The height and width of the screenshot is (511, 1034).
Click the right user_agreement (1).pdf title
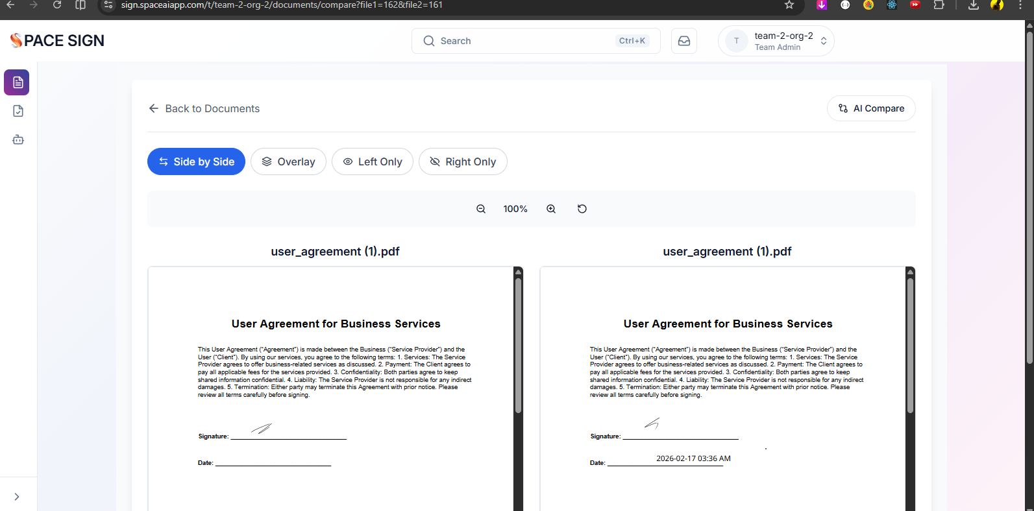[727, 251]
